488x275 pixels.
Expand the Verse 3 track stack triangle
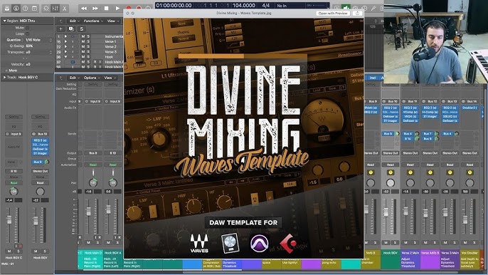(x=65, y=52)
